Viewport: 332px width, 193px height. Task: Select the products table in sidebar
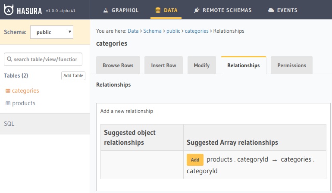[x=24, y=103]
